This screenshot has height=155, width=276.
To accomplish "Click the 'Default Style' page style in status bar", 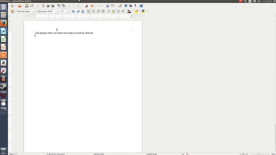I will (99, 154).
